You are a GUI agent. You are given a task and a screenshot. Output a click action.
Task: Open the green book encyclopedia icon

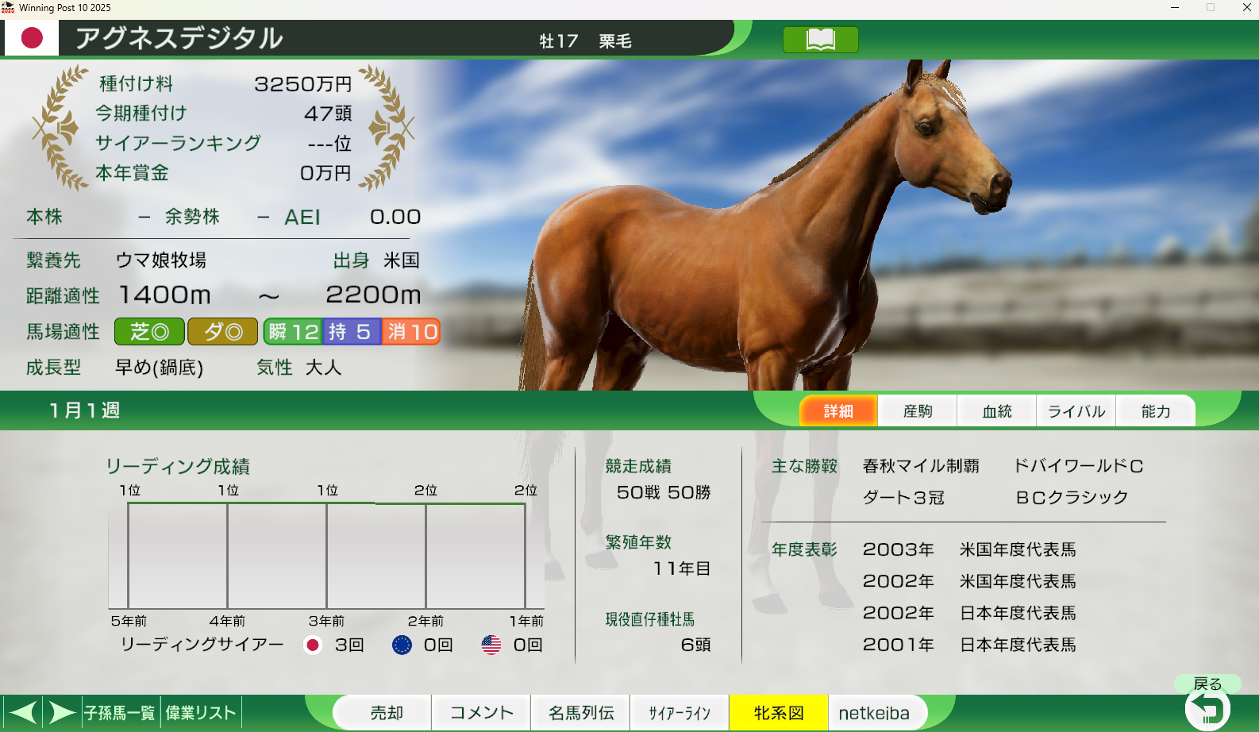820,40
